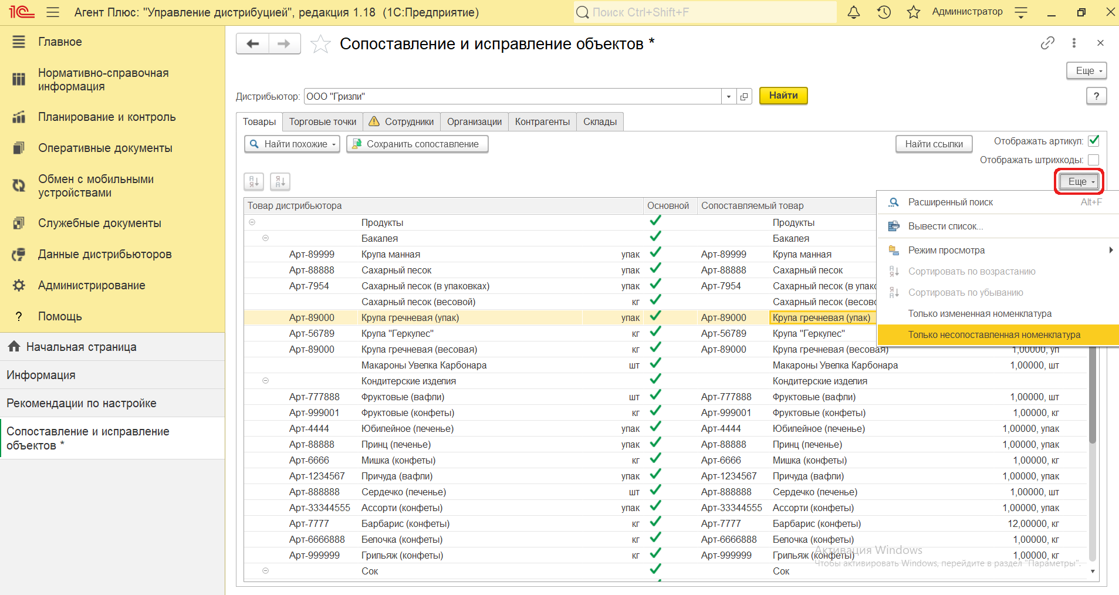The height and width of the screenshot is (595, 1119).
Task: Open Информация page in sidebar
Action: tap(113, 375)
